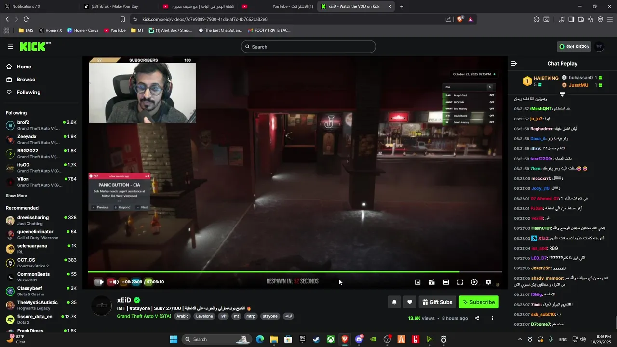
Task: Open user profile avatar menu in Kick header
Action: tap(599, 47)
